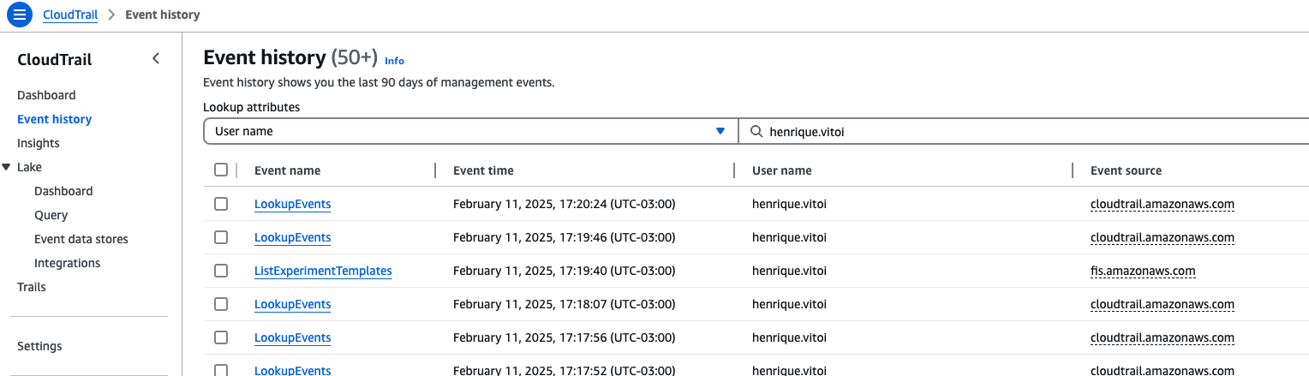Check the 17:19:46 LookupEvents row
The image size is (1309, 376).
(x=221, y=237)
